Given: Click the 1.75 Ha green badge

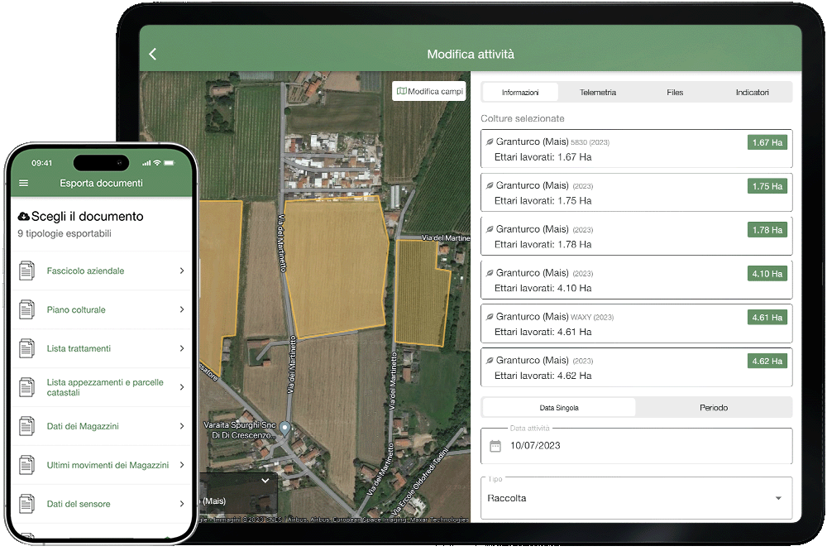Looking at the screenshot, I should 767,186.
